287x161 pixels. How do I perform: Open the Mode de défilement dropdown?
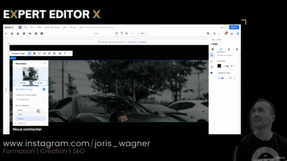tap(30, 110)
